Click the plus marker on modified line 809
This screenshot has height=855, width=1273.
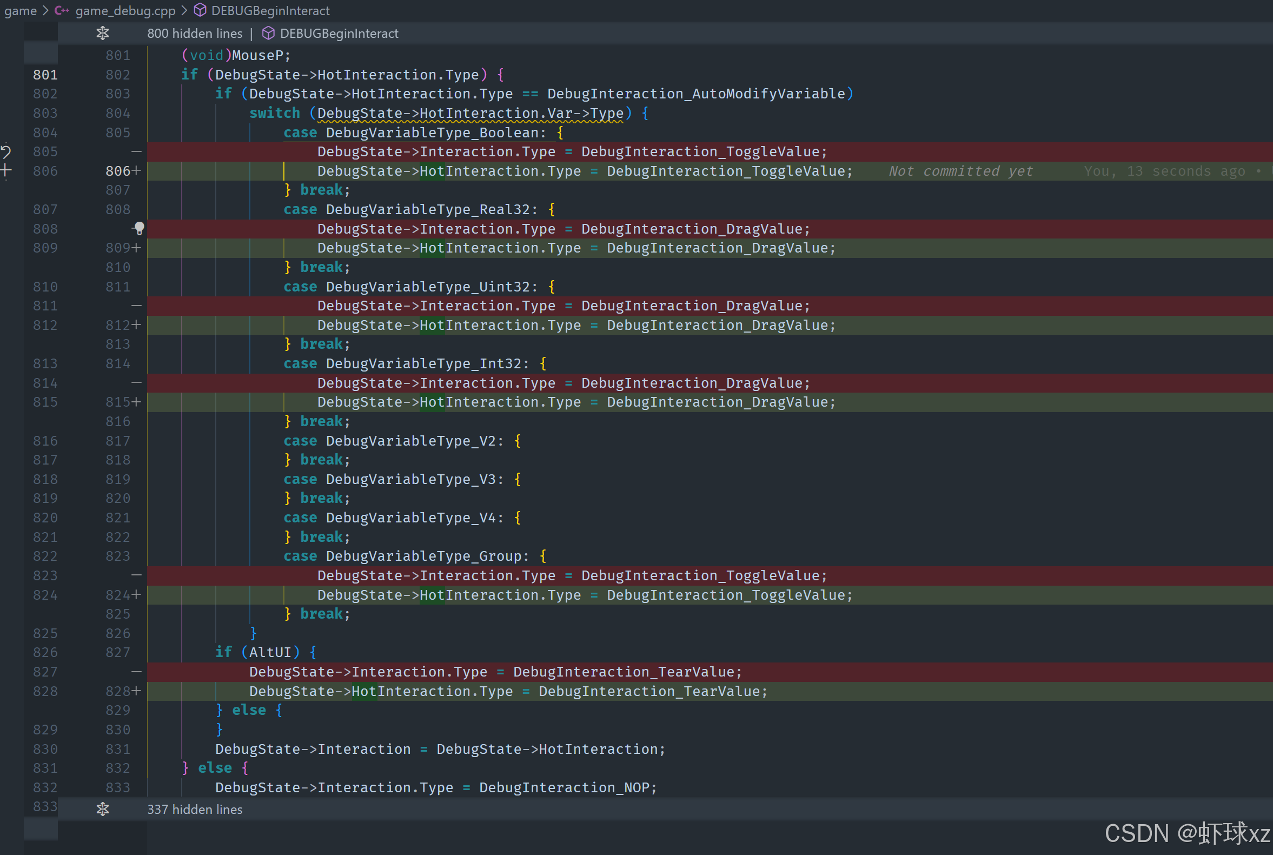(136, 248)
